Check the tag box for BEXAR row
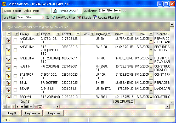This screenshot has width=176, height=123. [15, 91]
